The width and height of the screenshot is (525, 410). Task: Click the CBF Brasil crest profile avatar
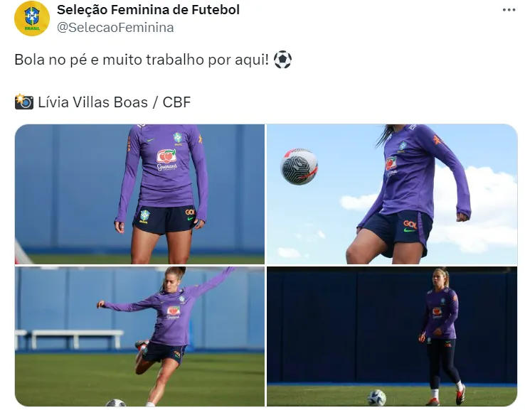pos(32,18)
